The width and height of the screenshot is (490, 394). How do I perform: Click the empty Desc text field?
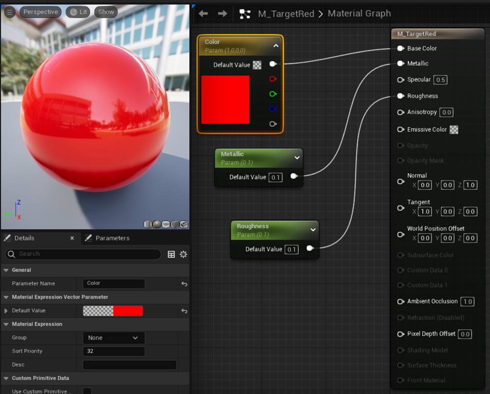coord(129,365)
